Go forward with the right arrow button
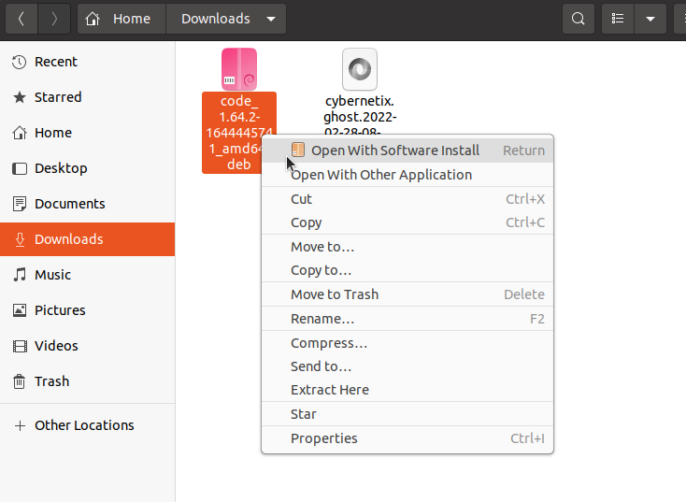This screenshot has width=686, height=502. coord(55,19)
